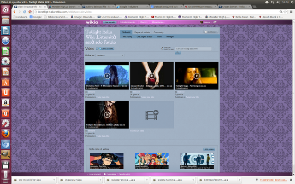295x184 pixels.
Task: Click the Wiki a caso button
Action: pyautogui.click(x=209, y=149)
